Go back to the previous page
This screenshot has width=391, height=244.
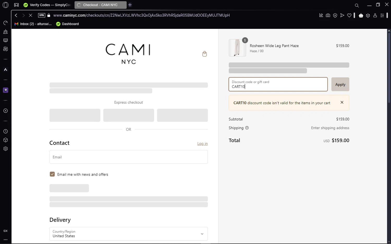16,15
